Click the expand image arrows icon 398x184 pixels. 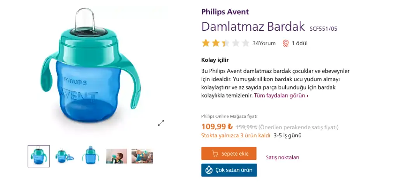[x=161, y=123]
